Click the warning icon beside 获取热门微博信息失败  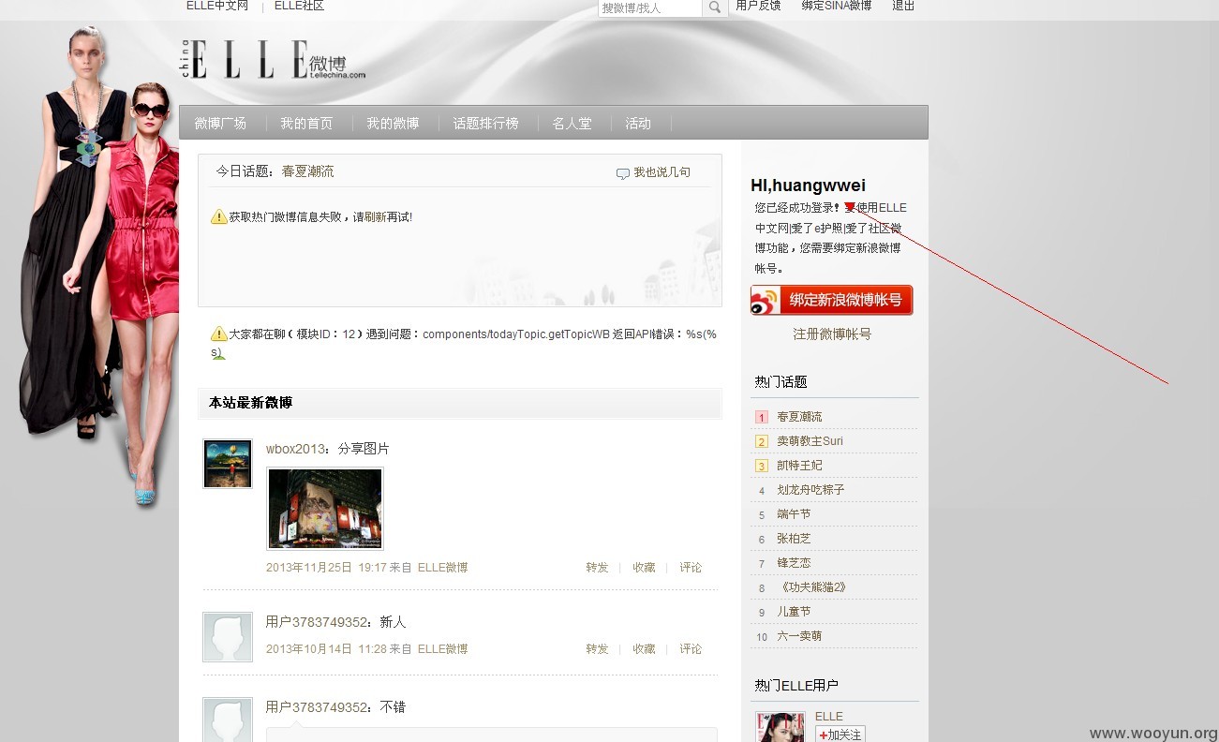tap(219, 216)
